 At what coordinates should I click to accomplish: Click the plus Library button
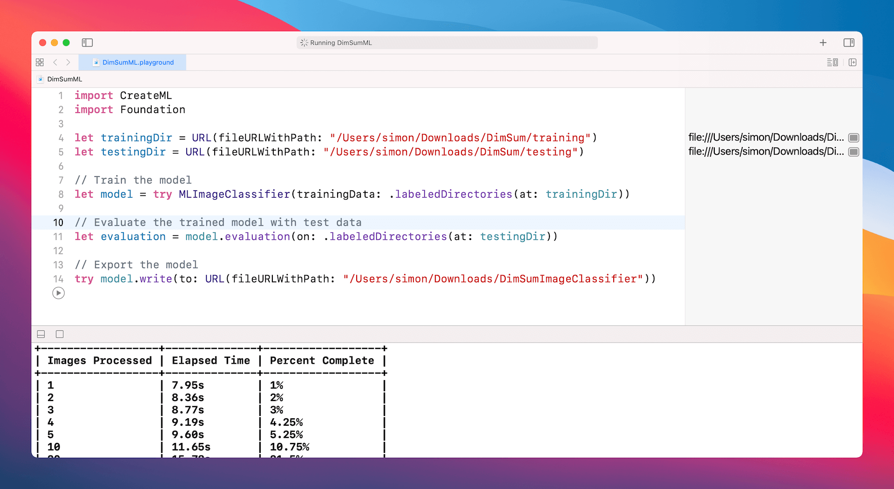point(823,43)
